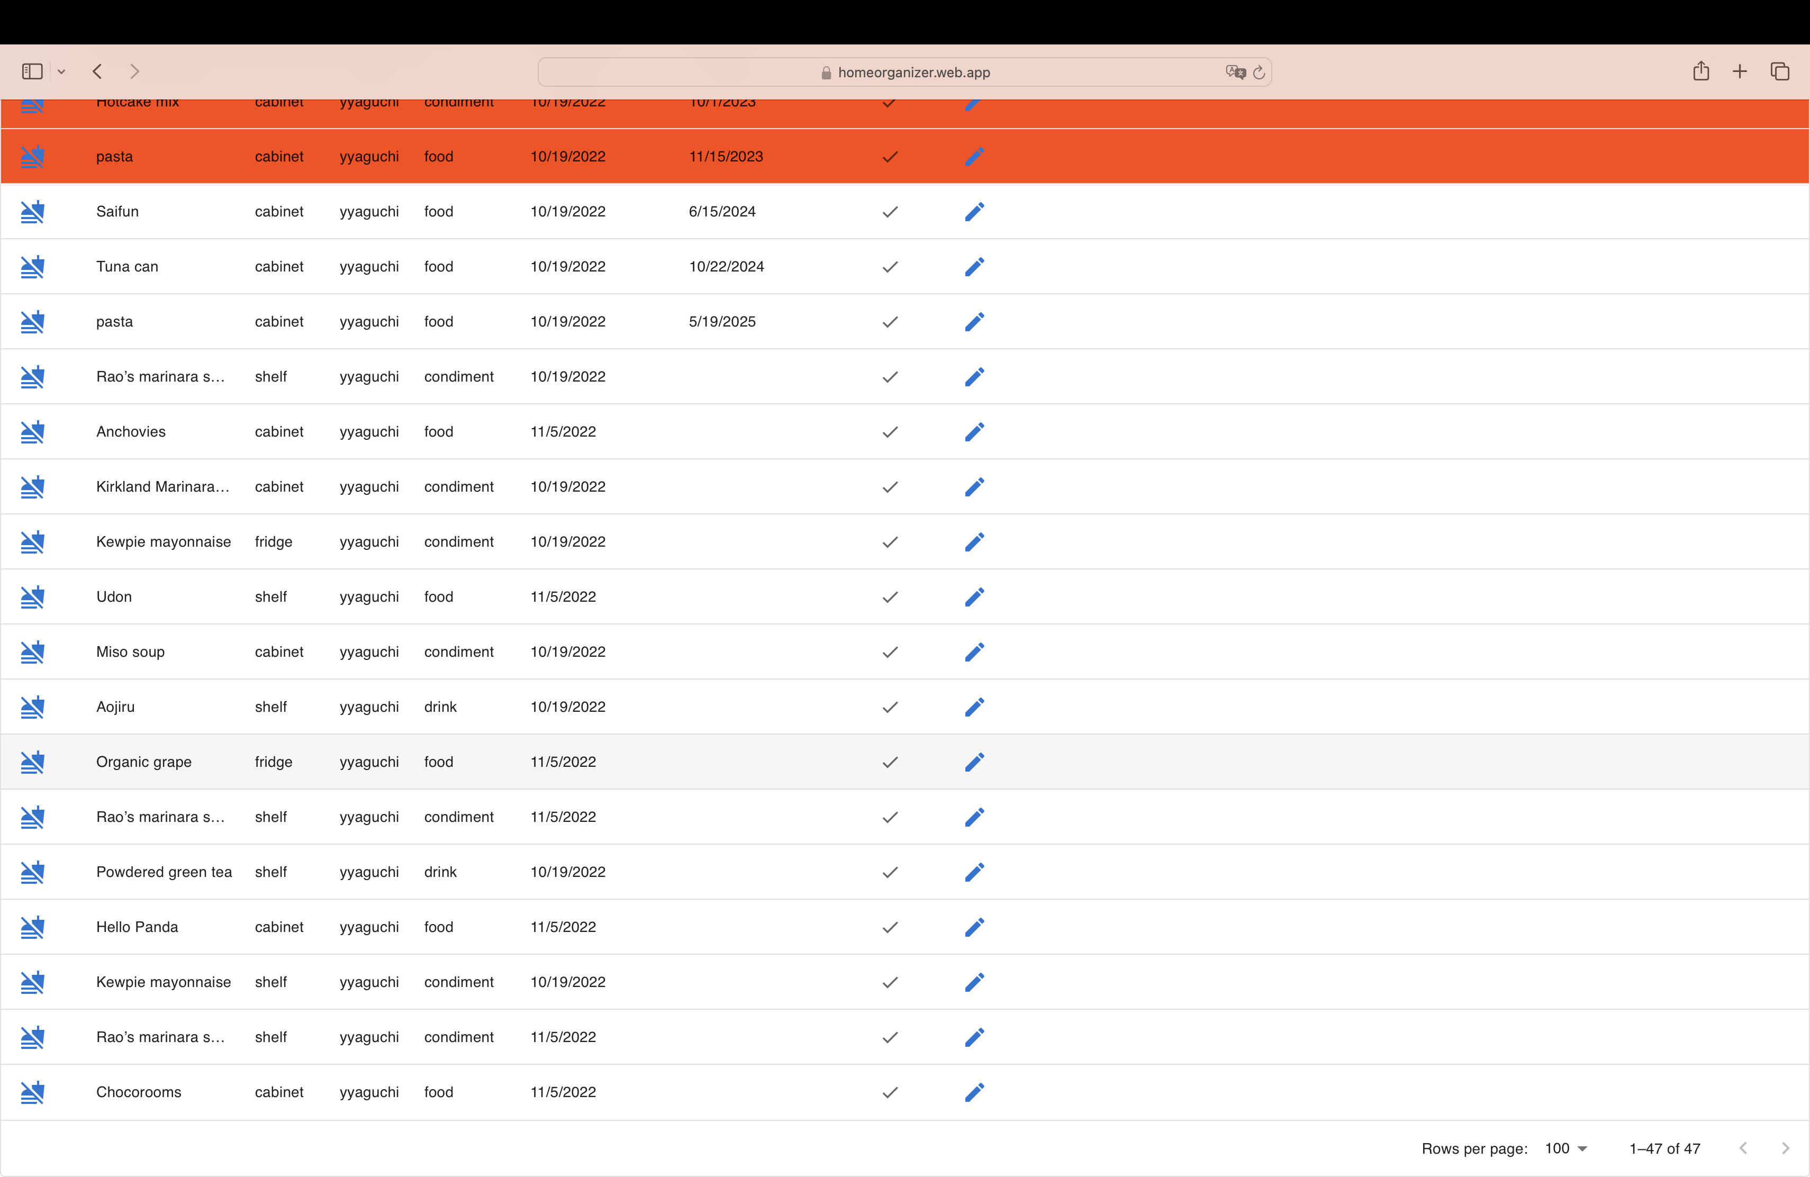Go back to previous page in Safari

pyautogui.click(x=97, y=71)
